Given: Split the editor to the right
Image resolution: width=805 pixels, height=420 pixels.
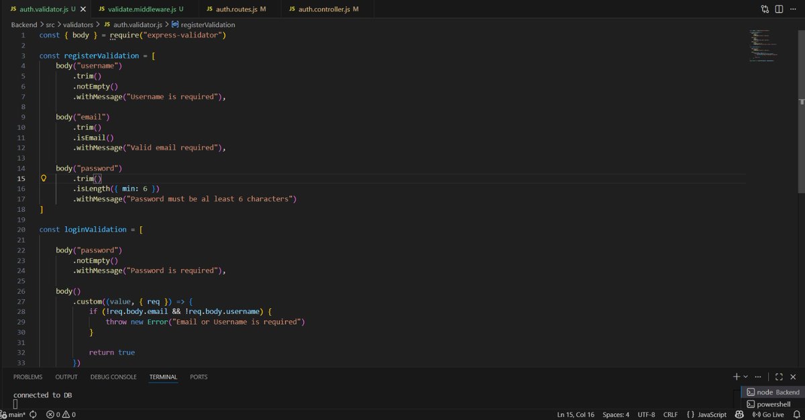Looking at the screenshot, I should [x=779, y=9].
